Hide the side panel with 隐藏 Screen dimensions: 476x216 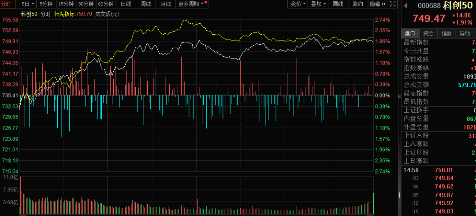click(376, 4)
